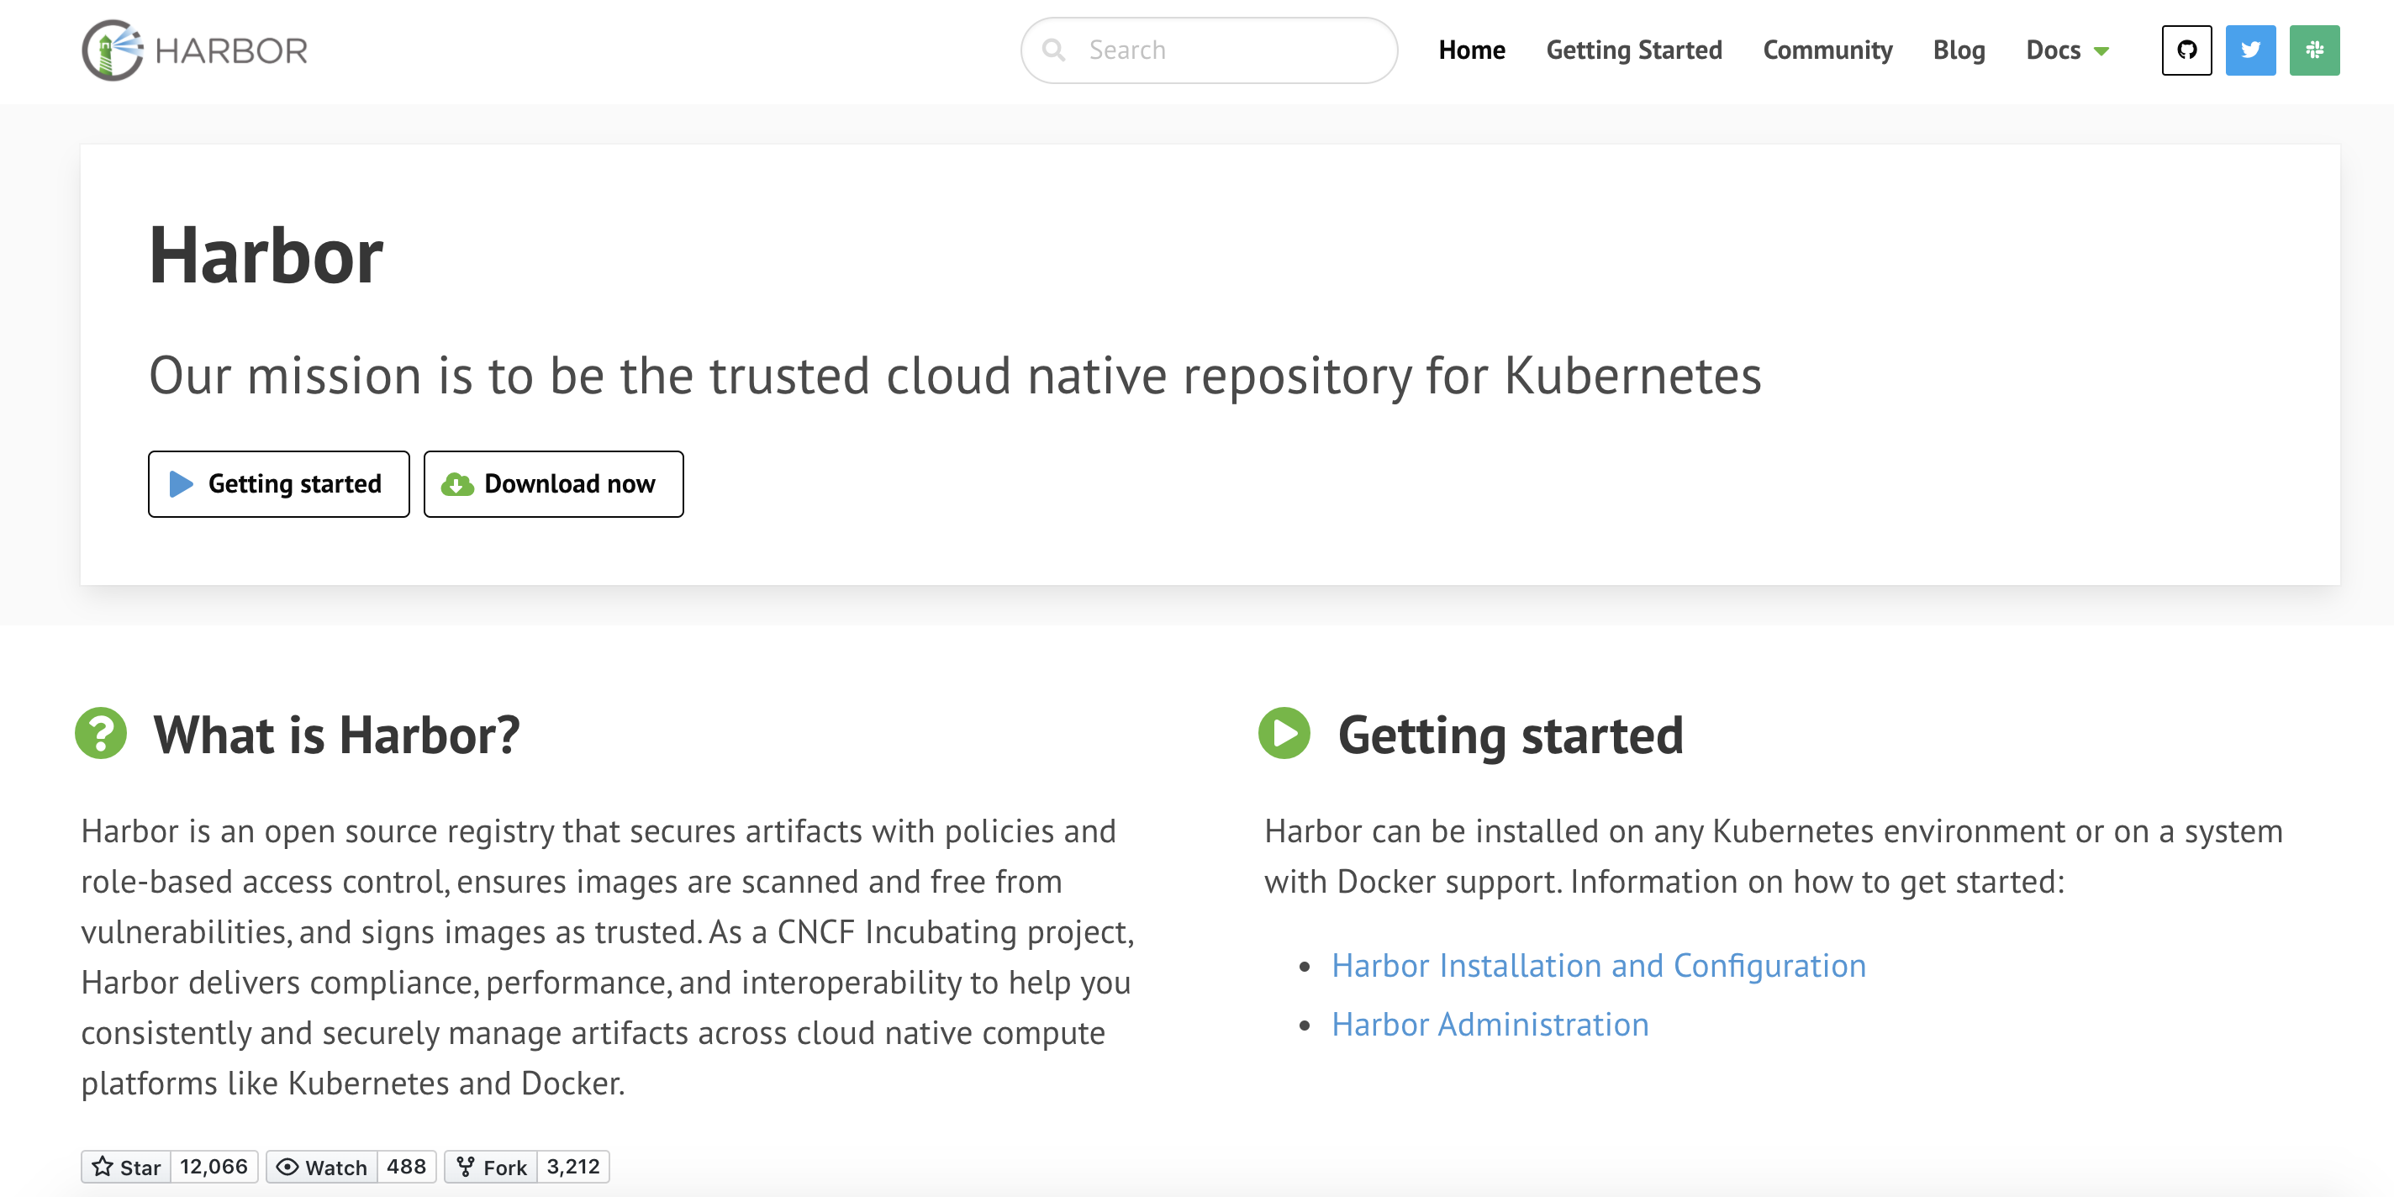This screenshot has height=1197, width=2394.
Task: Go to the Community page
Action: [1827, 50]
